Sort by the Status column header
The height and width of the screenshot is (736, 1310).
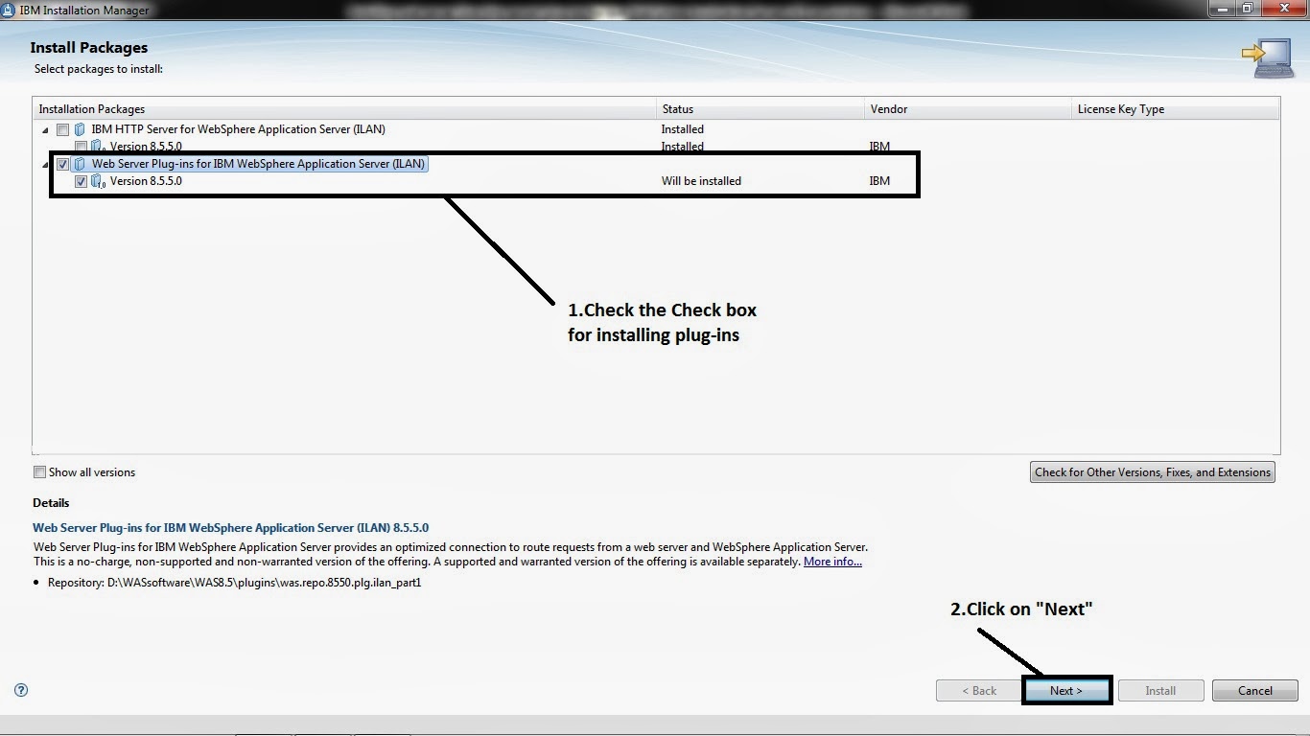coord(681,108)
